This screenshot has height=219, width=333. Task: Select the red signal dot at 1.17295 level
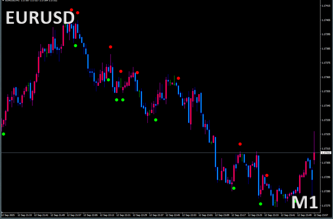click(x=267, y=175)
